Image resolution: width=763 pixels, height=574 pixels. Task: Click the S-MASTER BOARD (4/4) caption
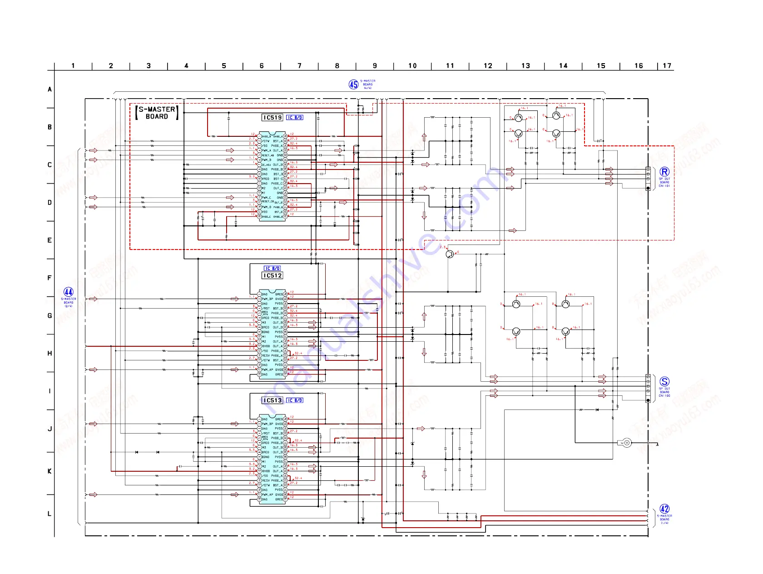tap(368, 85)
